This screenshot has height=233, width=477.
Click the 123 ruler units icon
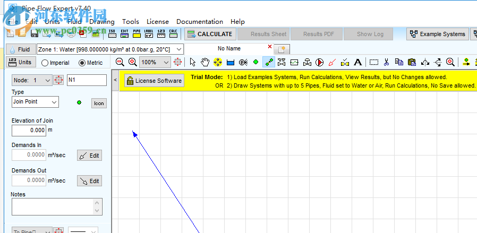click(161, 34)
